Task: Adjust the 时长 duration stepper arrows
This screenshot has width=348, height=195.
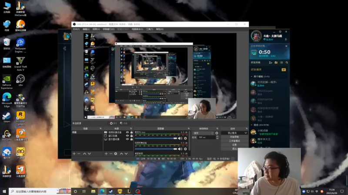Action: (x=217, y=137)
